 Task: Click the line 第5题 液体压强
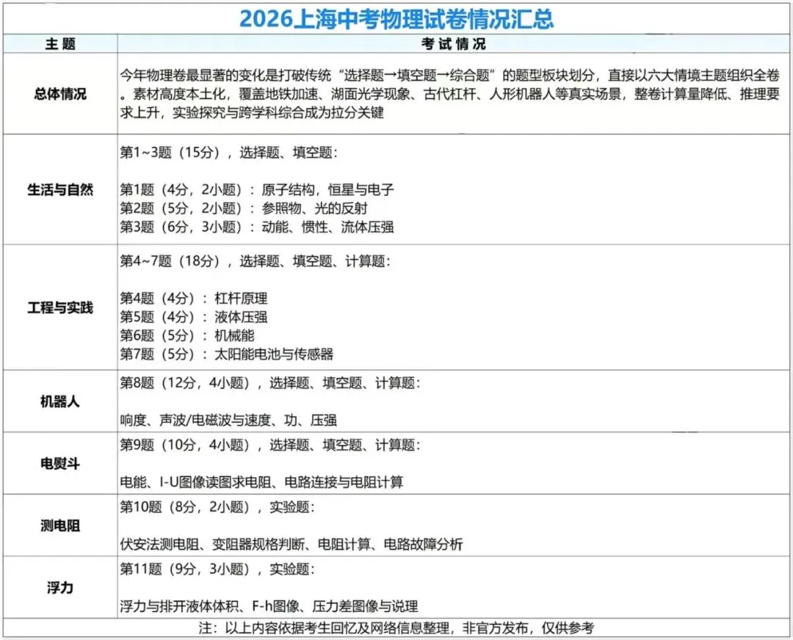194,317
